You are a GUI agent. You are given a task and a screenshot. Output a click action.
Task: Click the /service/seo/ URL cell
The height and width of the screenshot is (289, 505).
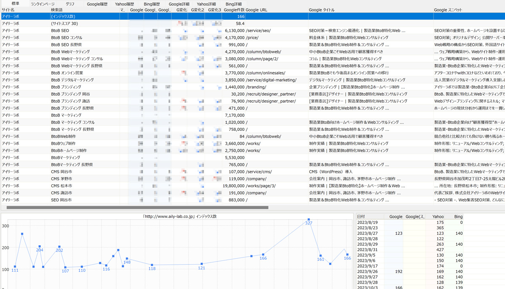(x=276, y=31)
